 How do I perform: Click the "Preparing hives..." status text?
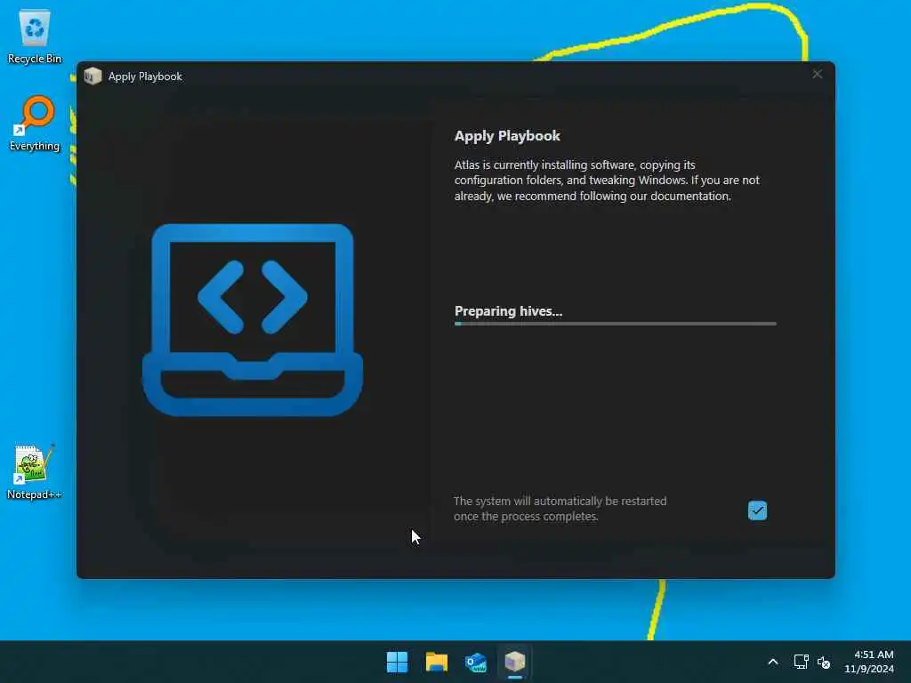tap(508, 311)
